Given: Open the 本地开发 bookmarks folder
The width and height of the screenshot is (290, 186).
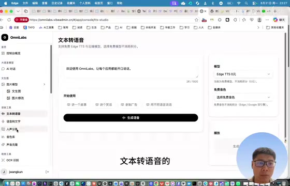Looking at the screenshot, I should 148,27.
